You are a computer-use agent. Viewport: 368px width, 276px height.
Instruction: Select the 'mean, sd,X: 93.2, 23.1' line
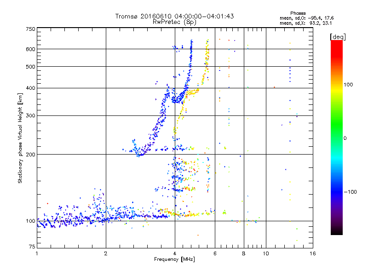click(x=305, y=23)
